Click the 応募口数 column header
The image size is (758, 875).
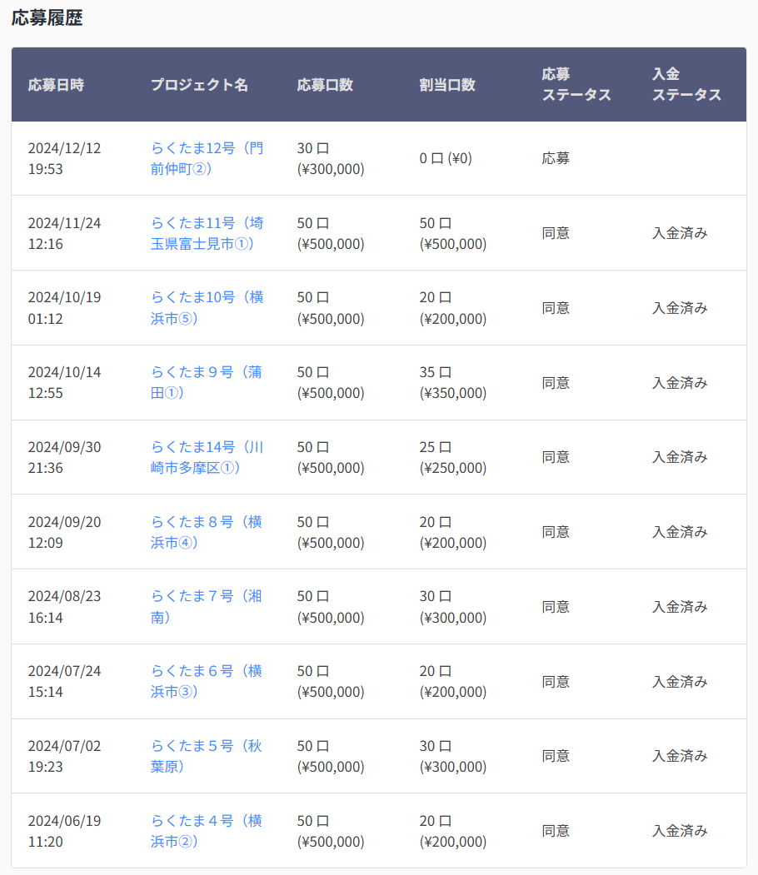tap(325, 85)
